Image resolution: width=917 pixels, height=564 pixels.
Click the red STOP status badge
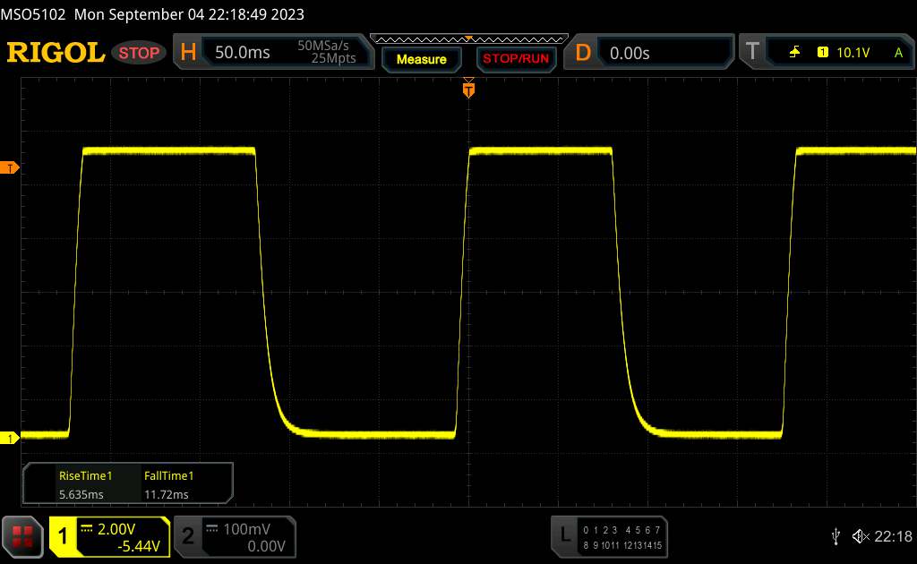pos(141,53)
